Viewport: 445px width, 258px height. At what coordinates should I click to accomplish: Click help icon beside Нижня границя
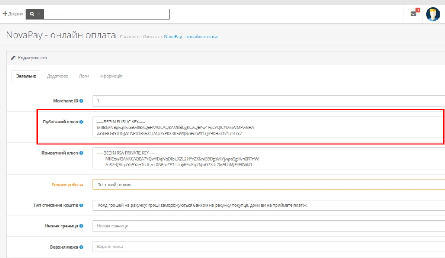coord(81,226)
